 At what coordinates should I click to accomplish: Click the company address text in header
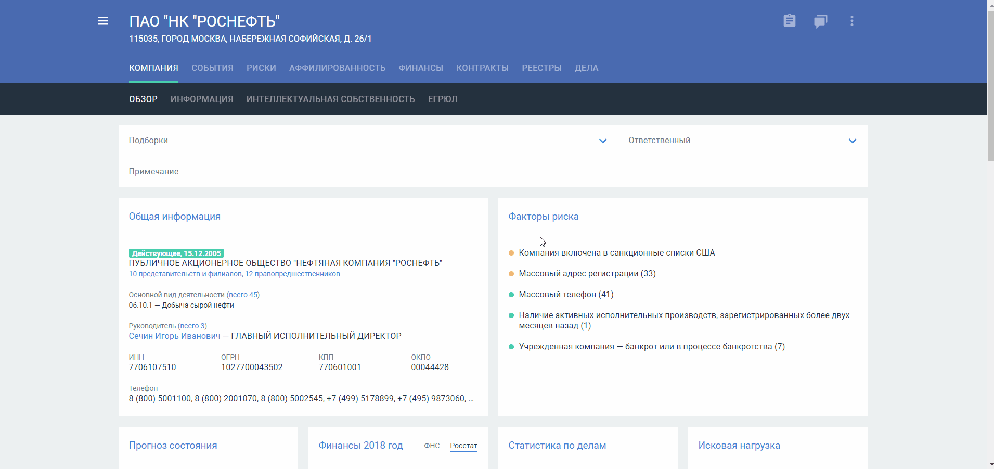[x=250, y=39]
